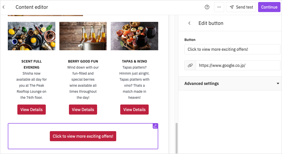Select the shisha and lemons image

[31, 36]
